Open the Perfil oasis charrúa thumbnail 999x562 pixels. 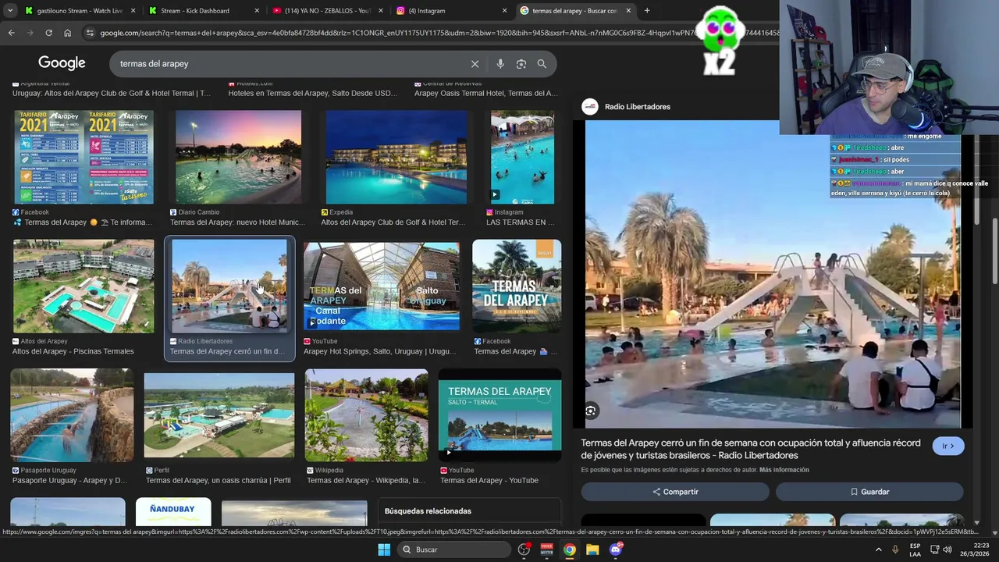point(219,415)
